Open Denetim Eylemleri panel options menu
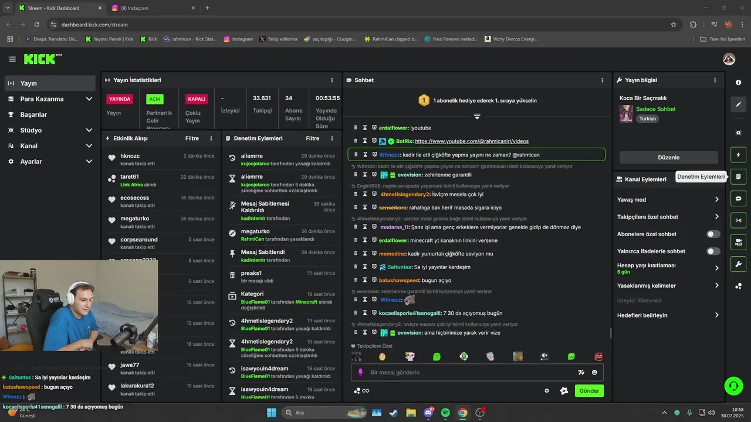This screenshot has width=751, height=422. pos(332,138)
